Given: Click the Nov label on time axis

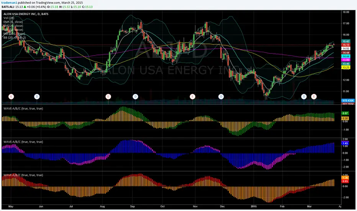Looking at the screenshot, I should point(195,207).
